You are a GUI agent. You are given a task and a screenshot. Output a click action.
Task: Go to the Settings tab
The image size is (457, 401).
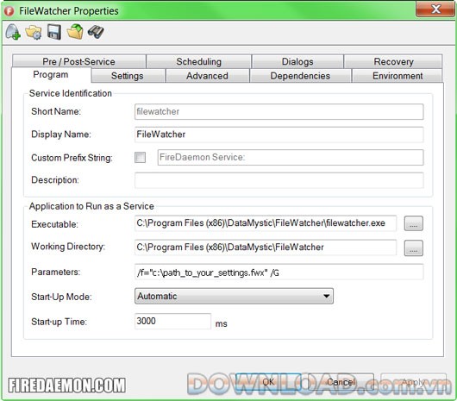(x=128, y=76)
